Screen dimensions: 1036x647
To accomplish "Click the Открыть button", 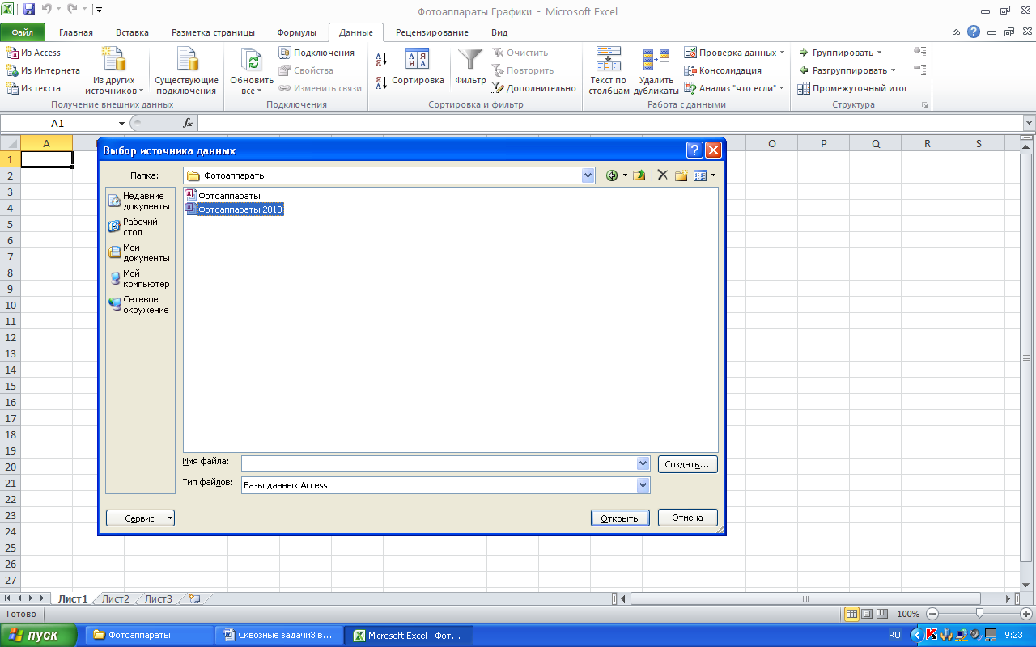I will 620,518.
